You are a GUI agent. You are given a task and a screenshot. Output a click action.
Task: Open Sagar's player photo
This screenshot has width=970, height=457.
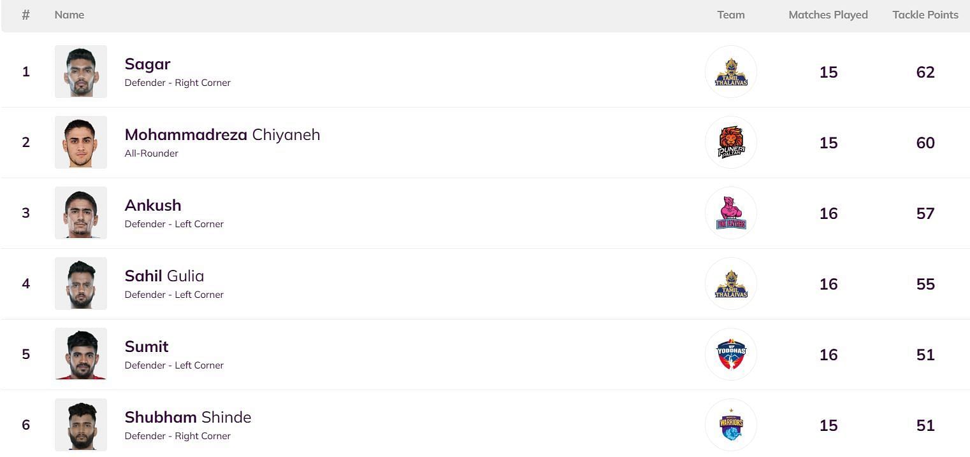(x=81, y=71)
